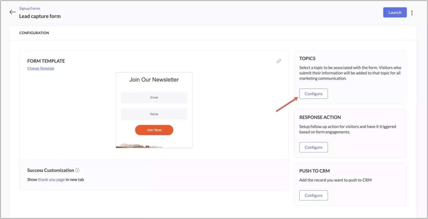
Task: Click the TOPICS heading
Action: point(307,58)
